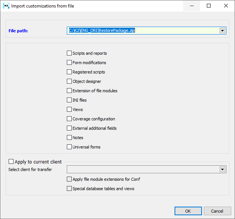Enable Universal forms checkbox
This screenshot has width=235, height=219.
point(69,147)
